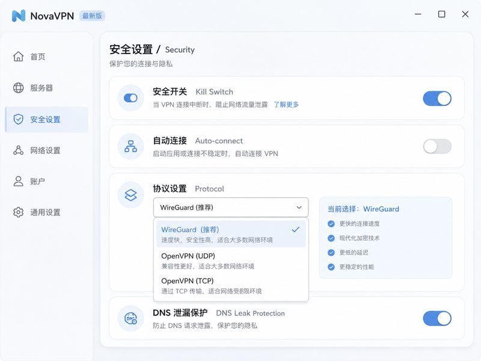481x361 pixels.
Task: Click the person icon beside 账户
Action: point(19,181)
